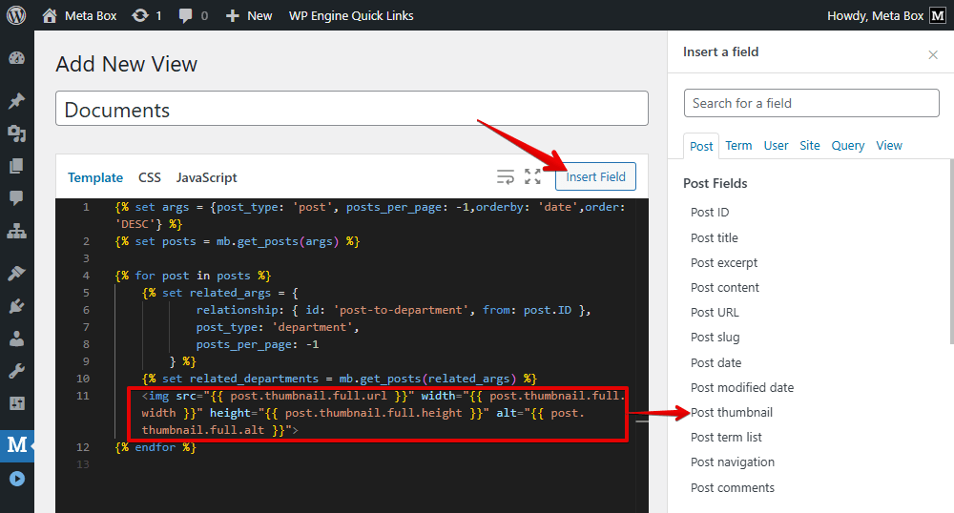
Task: Click the Meta Box M sidebar icon
Action: 16,444
